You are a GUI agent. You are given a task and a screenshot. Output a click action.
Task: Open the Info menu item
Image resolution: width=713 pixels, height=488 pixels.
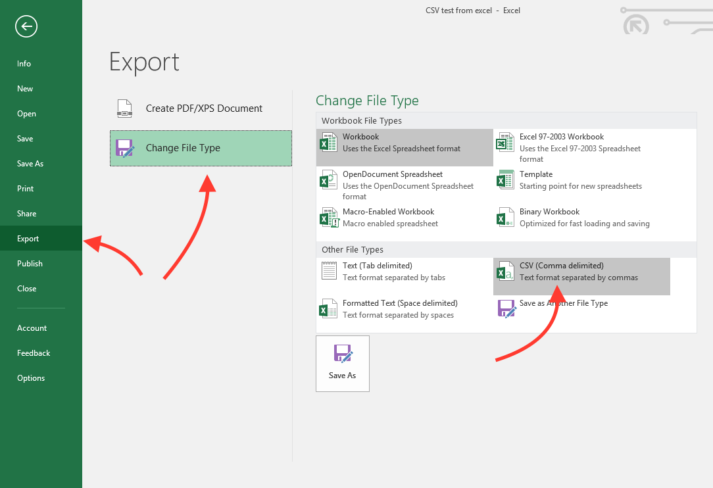coord(24,64)
